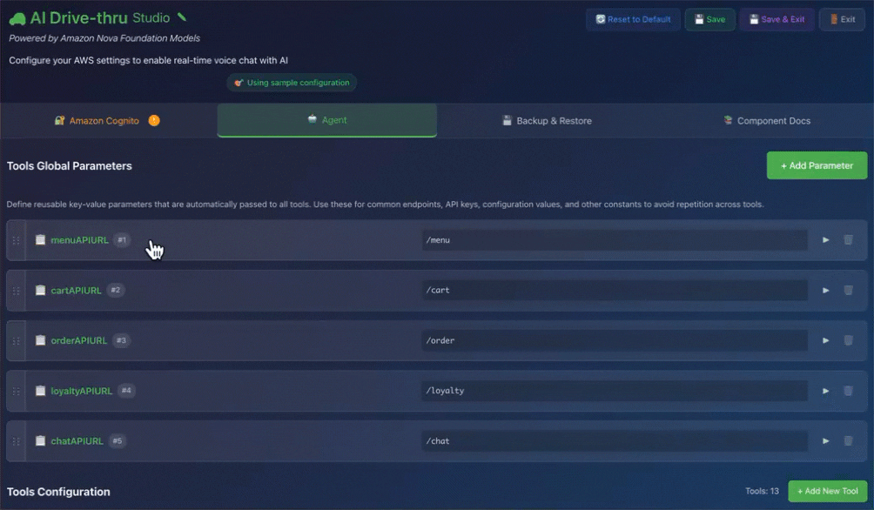Delete the cartAPIURL parameter
The width and height of the screenshot is (874, 510).
coord(849,290)
